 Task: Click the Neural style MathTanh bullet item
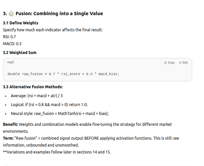[59, 113]
